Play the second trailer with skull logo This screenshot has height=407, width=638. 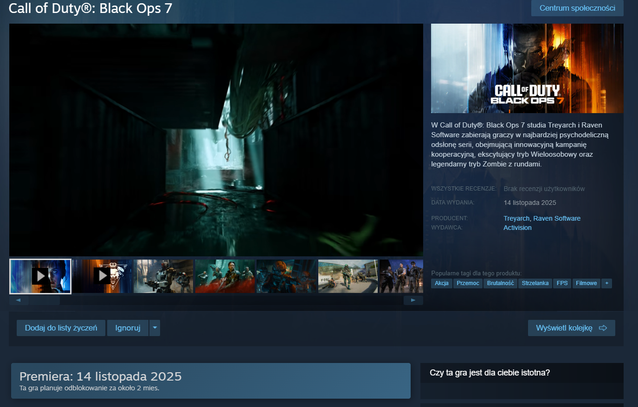[102, 276]
